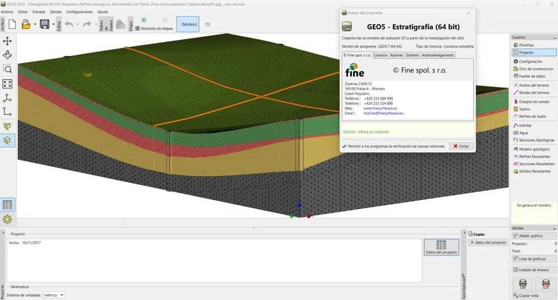
Task: Select the solid cube display icon
Action: tap(7, 141)
